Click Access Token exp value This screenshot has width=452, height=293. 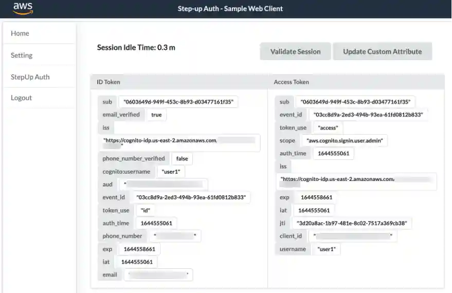coord(317,197)
